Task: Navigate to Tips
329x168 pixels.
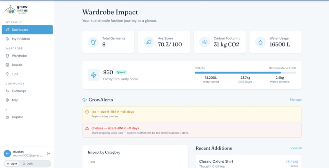Action: point(27,74)
